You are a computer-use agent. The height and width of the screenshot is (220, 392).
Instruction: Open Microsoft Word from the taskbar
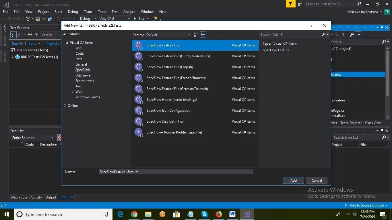232,214
